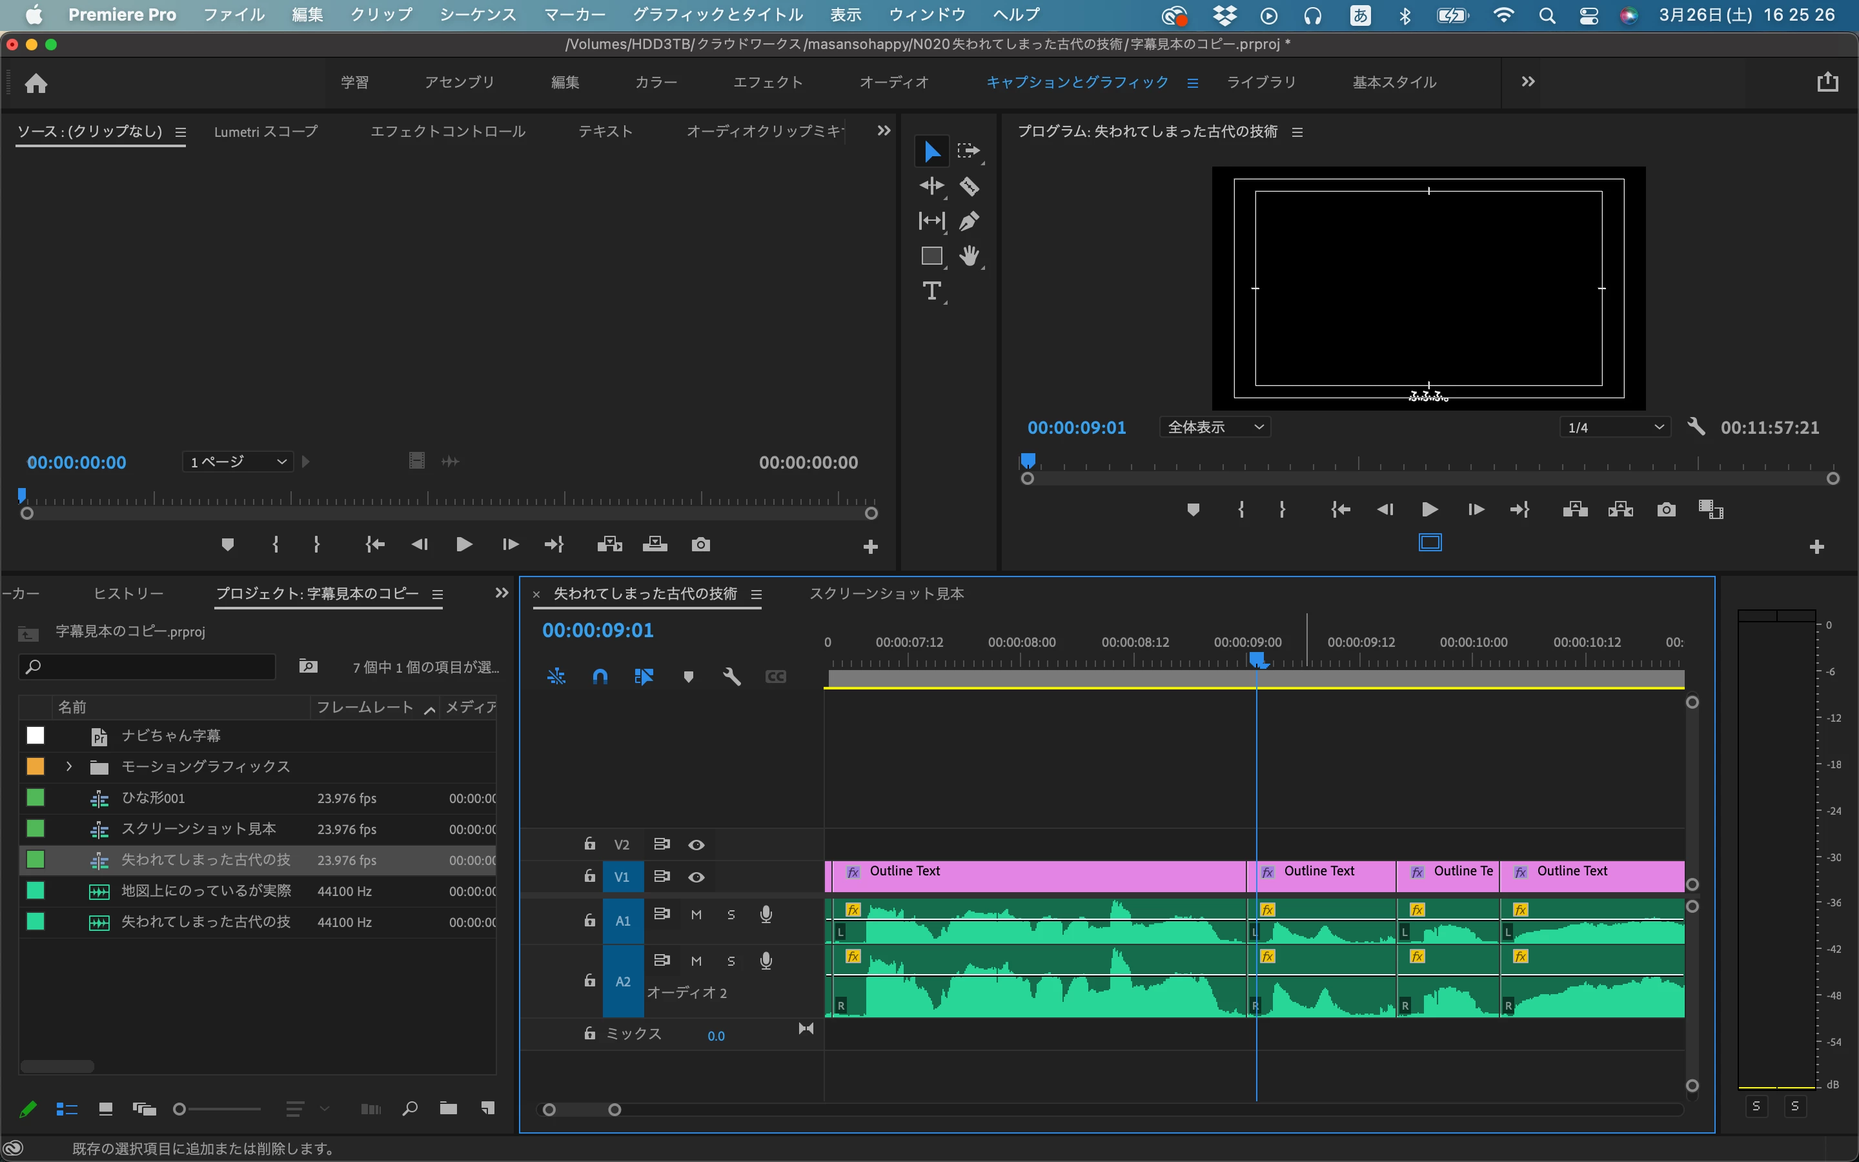Click the New Bin folder icon
This screenshot has height=1162, width=1859.
[448, 1108]
